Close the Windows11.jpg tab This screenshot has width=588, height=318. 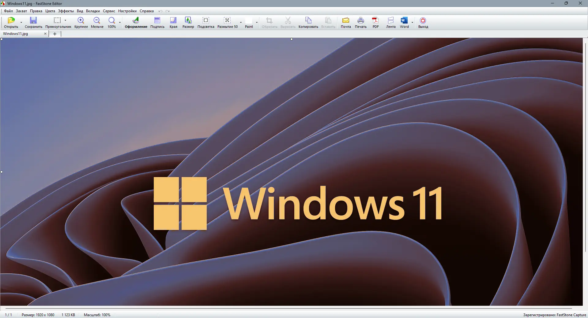[x=45, y=34]
